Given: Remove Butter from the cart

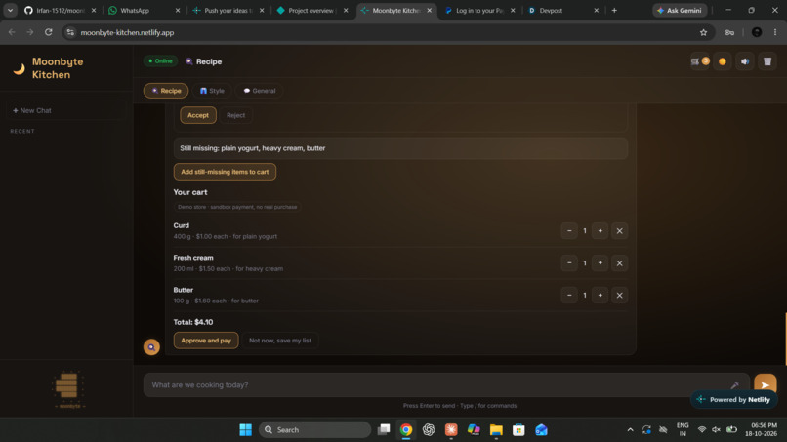Looking at the screenshot, I should tap(619, 295).
